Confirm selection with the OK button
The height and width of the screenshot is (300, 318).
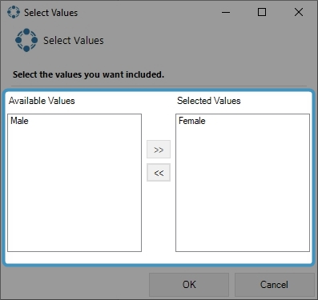click(189, 285)
